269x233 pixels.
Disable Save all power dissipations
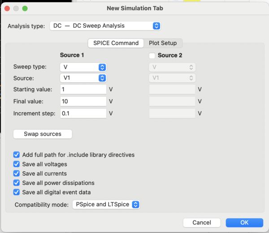click(17, 183)
